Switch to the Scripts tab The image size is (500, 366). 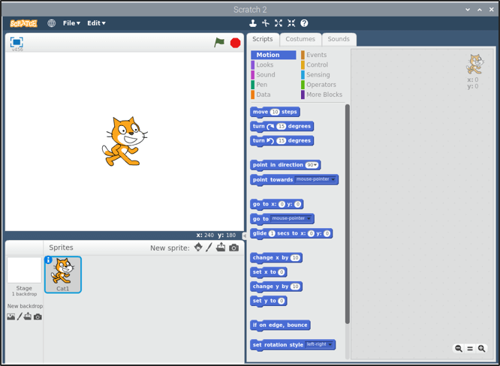pos(263,39)
